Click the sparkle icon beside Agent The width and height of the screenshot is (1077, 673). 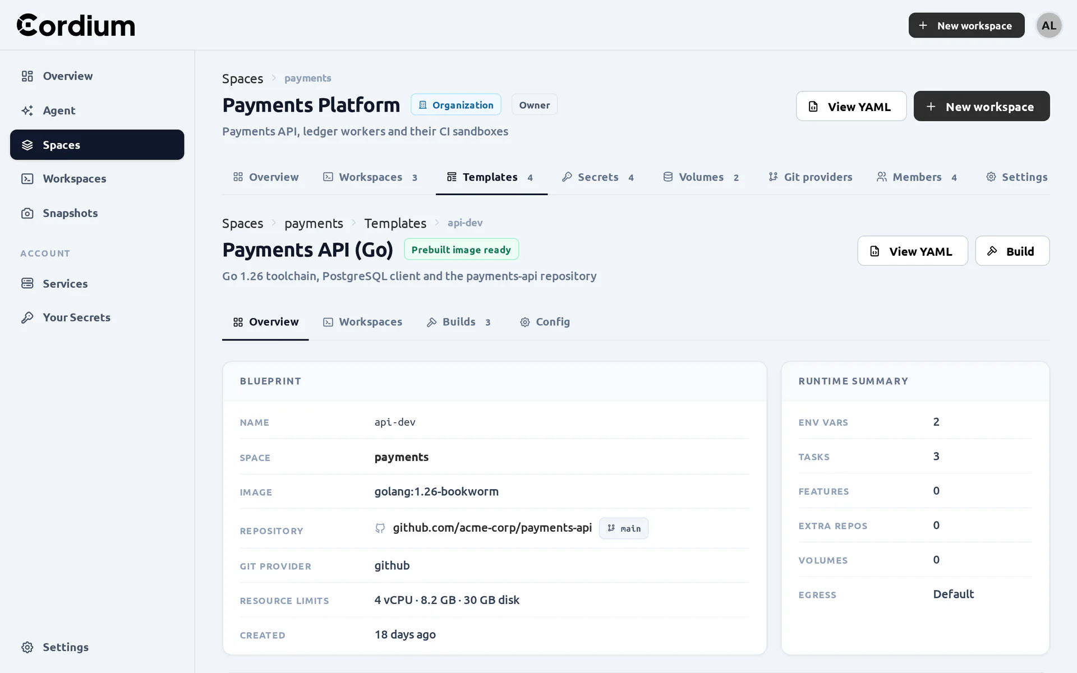point(27,110)
